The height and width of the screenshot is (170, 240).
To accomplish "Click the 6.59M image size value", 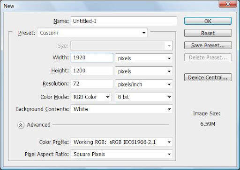I will coord(208,124).
